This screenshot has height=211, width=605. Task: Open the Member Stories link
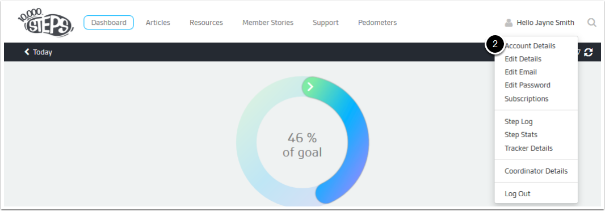point(268,23)
